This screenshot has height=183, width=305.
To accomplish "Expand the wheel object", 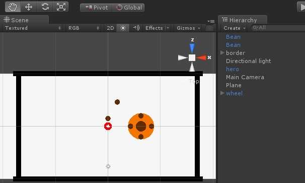I will click(222, 93).
